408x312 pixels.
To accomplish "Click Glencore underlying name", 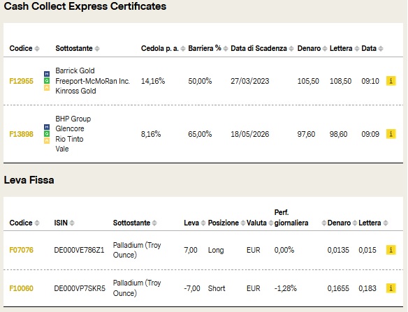I will 70,128.
